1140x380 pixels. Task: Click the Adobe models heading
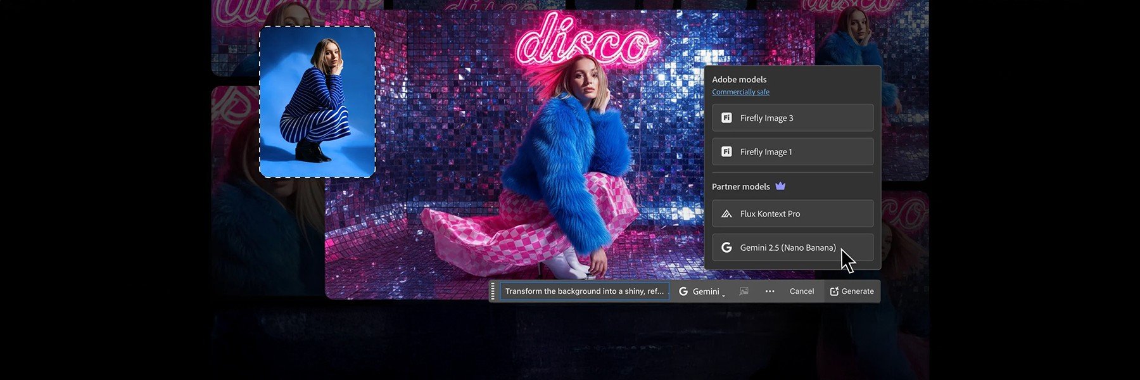click(x=739, y=79)
